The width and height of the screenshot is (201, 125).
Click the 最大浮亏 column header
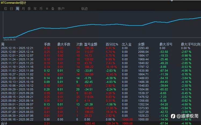pyautogui.click(x=166, y=44)
